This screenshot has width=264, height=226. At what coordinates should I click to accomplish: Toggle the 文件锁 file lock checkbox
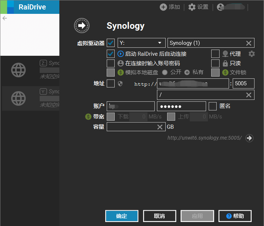pyautogui.click(x=215, y=73)
